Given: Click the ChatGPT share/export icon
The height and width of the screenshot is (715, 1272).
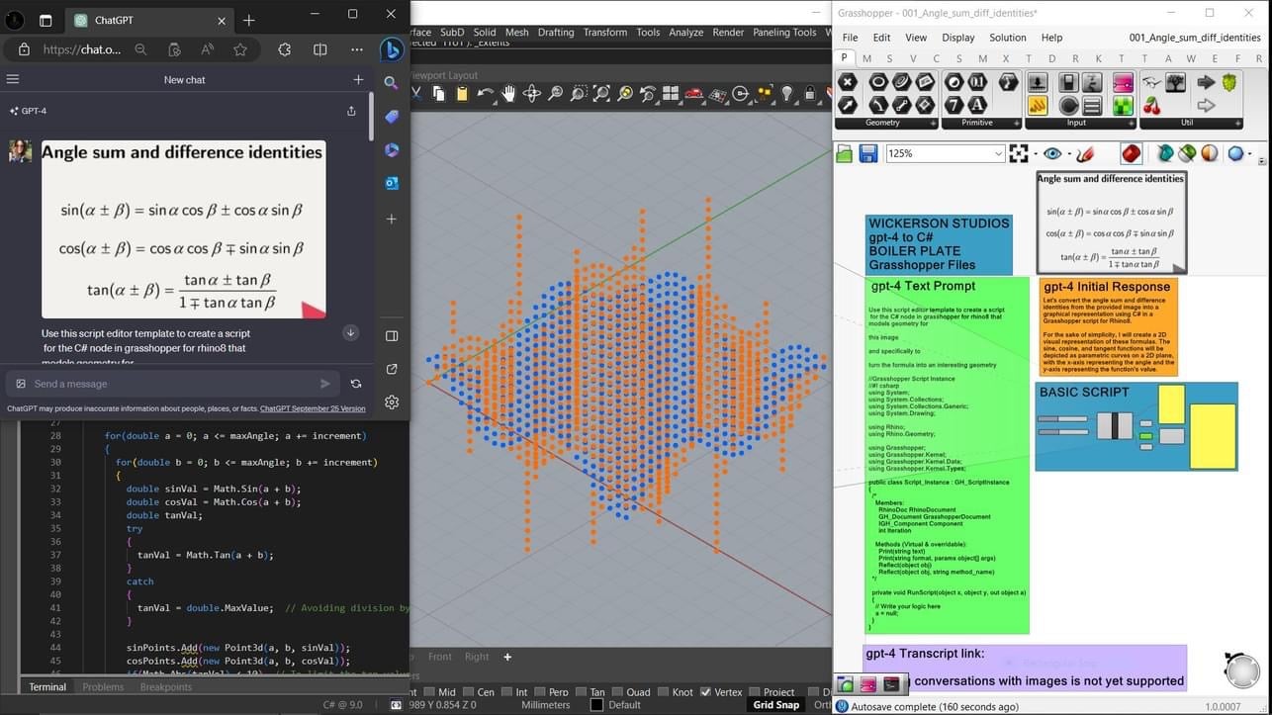Looking at the screenshot, I should coord(351,111).
